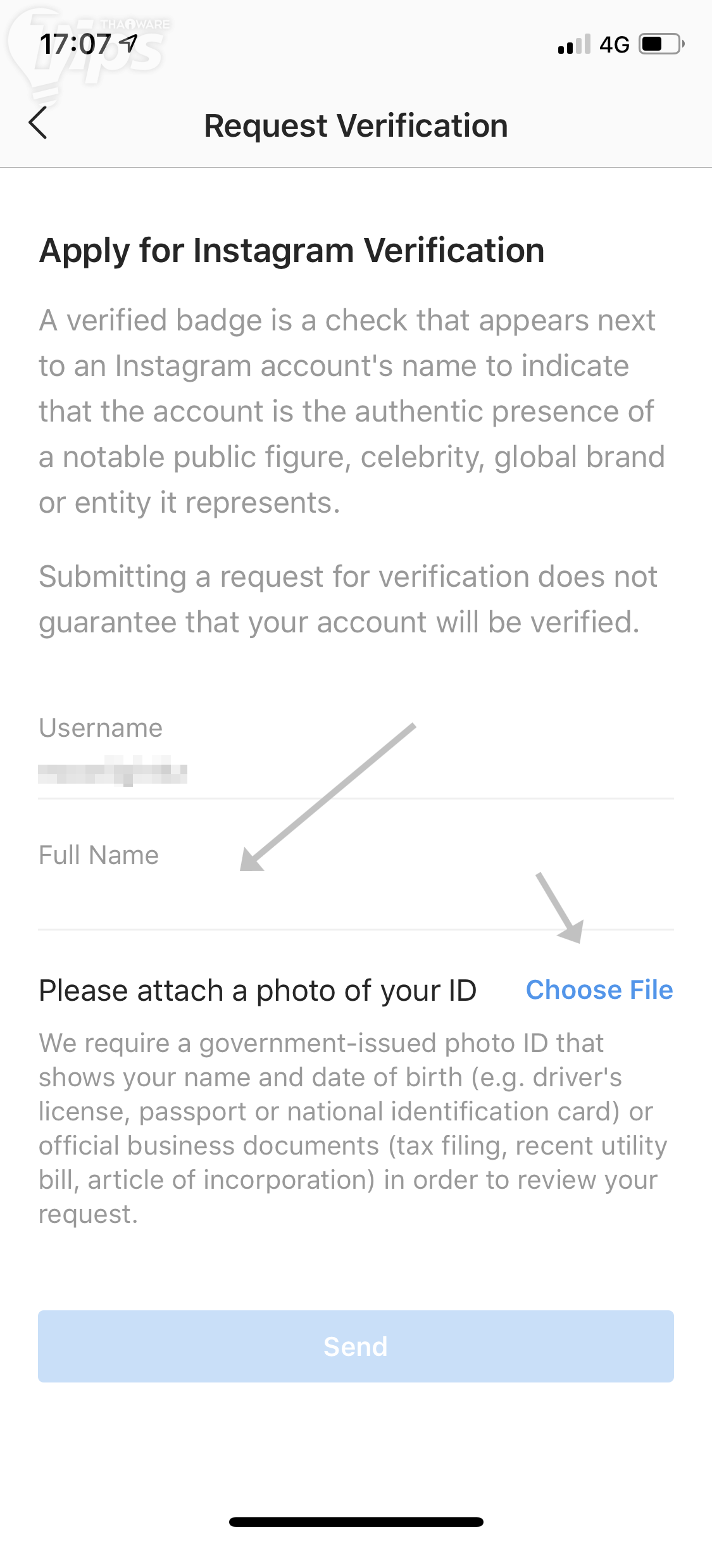This screenshot has height=1542, width=712.
Task: Tap the 'Please attach a photo of your ID' label
Action: [258, 991]
